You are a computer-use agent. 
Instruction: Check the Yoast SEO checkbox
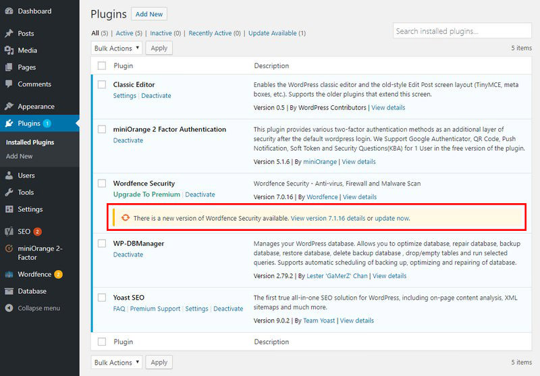click(x=102, y=298)
